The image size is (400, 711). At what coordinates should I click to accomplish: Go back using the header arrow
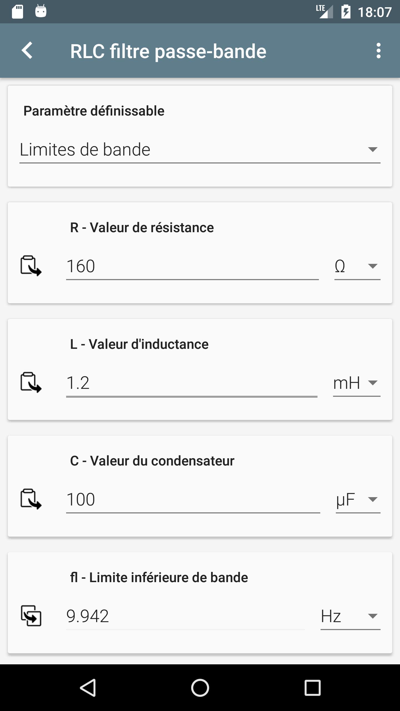coord(27,51)
